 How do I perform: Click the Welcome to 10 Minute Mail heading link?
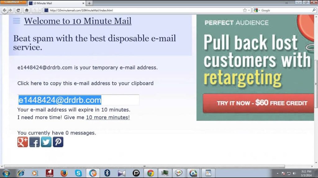pyautogui.click(x=78, y=21)
